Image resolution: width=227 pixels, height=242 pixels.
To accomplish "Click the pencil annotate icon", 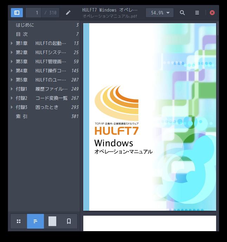I will pos(68,13).
